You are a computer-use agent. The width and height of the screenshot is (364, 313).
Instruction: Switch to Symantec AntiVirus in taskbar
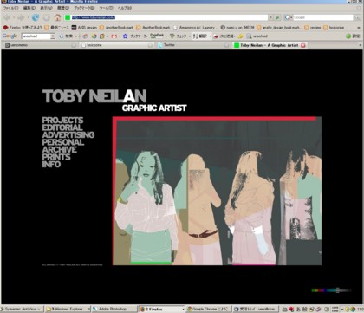coord(23,309)
